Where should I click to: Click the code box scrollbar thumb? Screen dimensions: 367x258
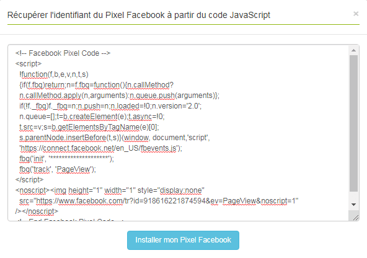[353, 123]
